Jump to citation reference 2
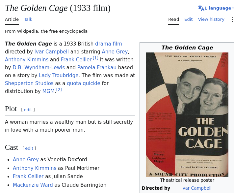The image size is (234, 193). pyautogui.click(x=59, y=89)
